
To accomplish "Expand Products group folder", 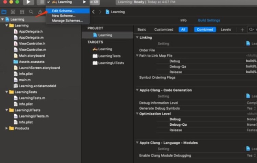I will (7, 128).
